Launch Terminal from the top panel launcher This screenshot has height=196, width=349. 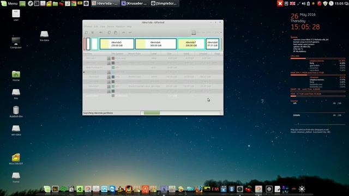pos(37,3)
